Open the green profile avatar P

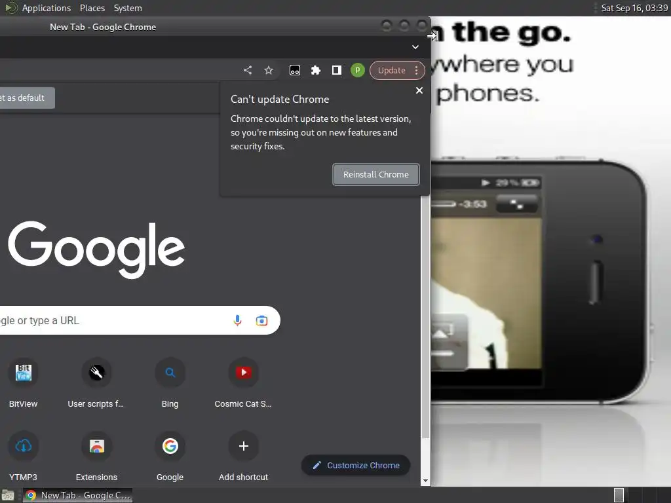click(357, 70)
